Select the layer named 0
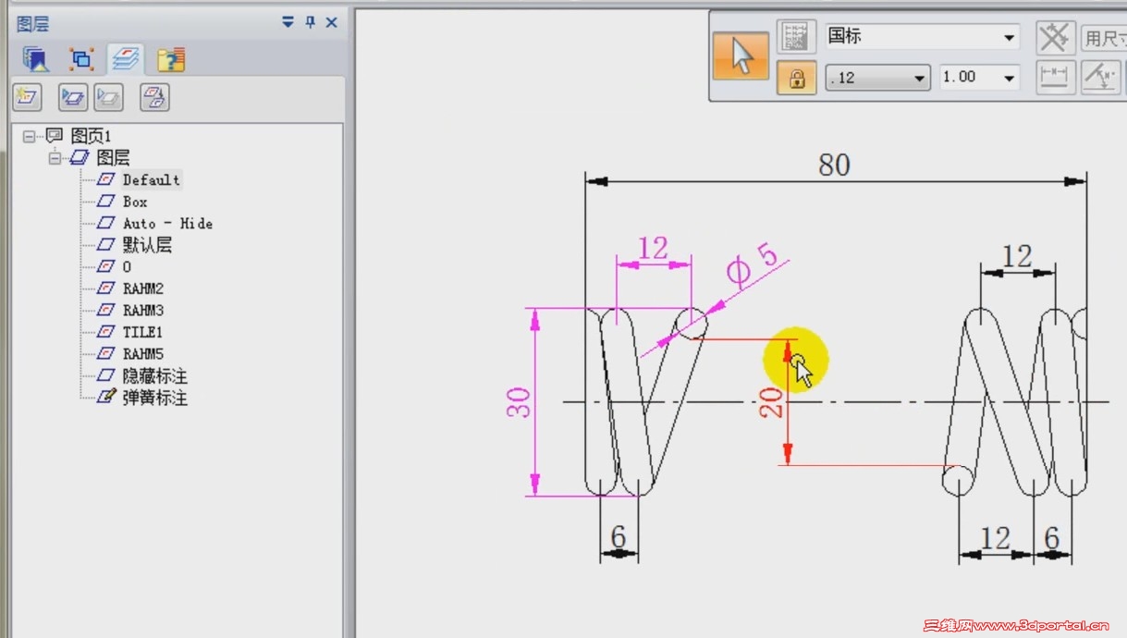Screen dimensions: 1127x638 [127, 267]
